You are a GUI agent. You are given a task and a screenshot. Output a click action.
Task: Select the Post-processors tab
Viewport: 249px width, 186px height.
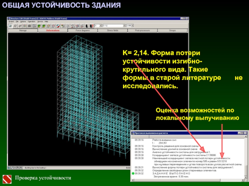pos(142,31)
